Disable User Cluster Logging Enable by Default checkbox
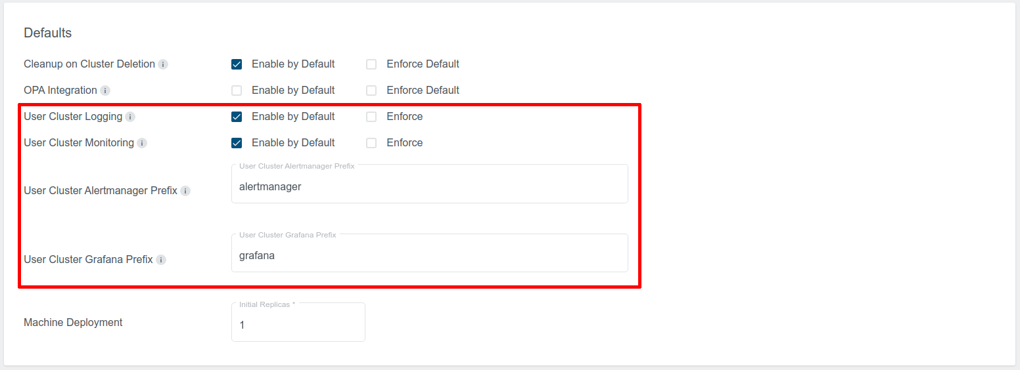 pos(237,117)
